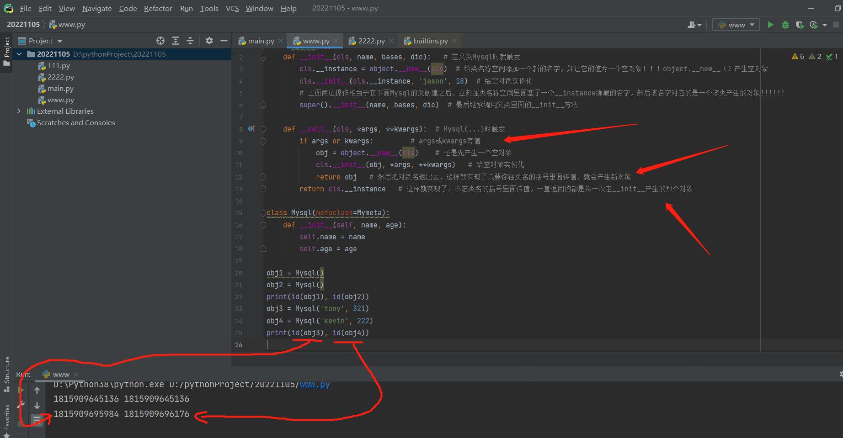Open Project panel gear options
Screen dimensions: 843x438
pos(209,41)
